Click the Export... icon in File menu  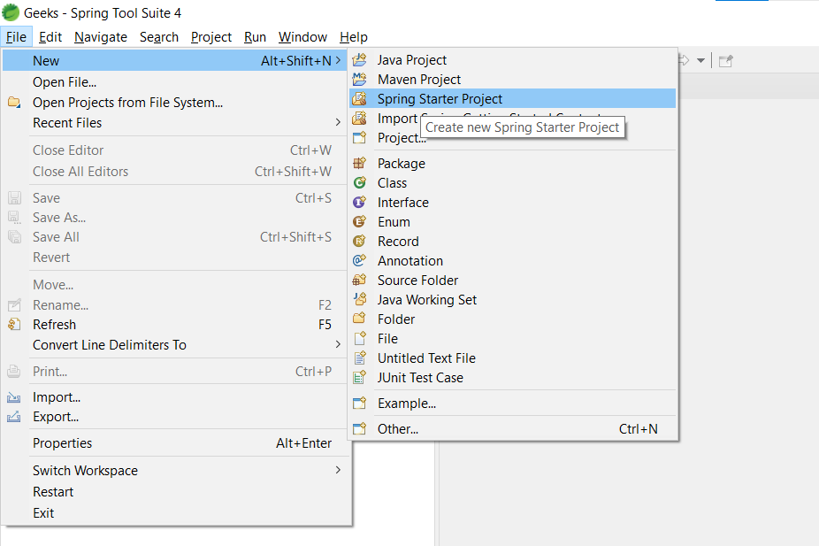pyautogui.click(x=14, y=417)
